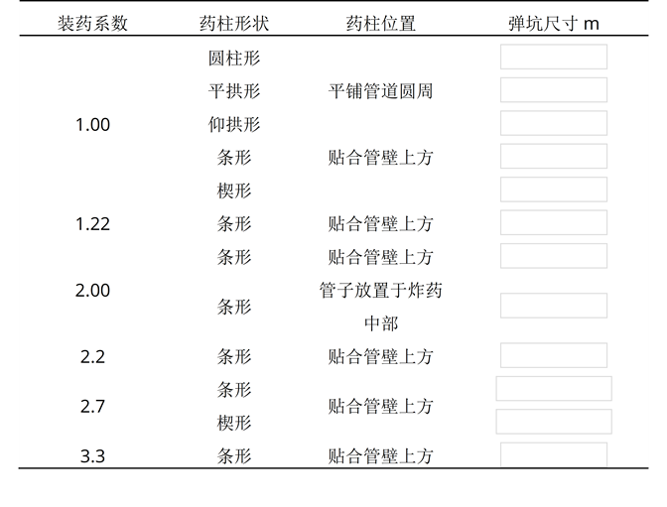
Task: Click 贴合管壁上方 in the 1.22 row
Action: click(x=381, y=224)
